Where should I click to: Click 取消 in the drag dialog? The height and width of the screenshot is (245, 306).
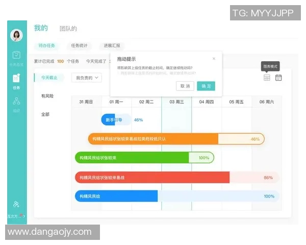pyautogui.click(x=185, y=86)
